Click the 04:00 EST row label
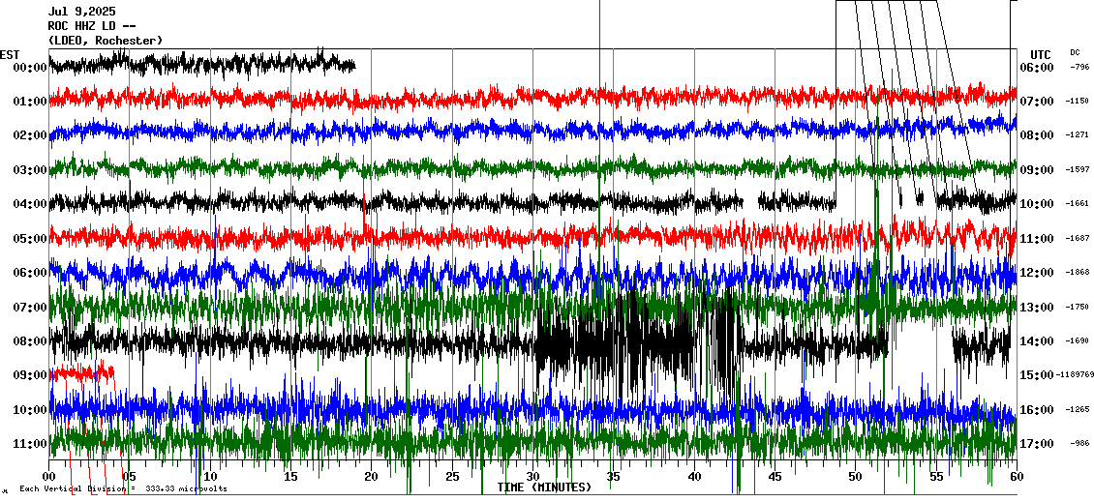 pyautogui.click(x=30, y=204)
